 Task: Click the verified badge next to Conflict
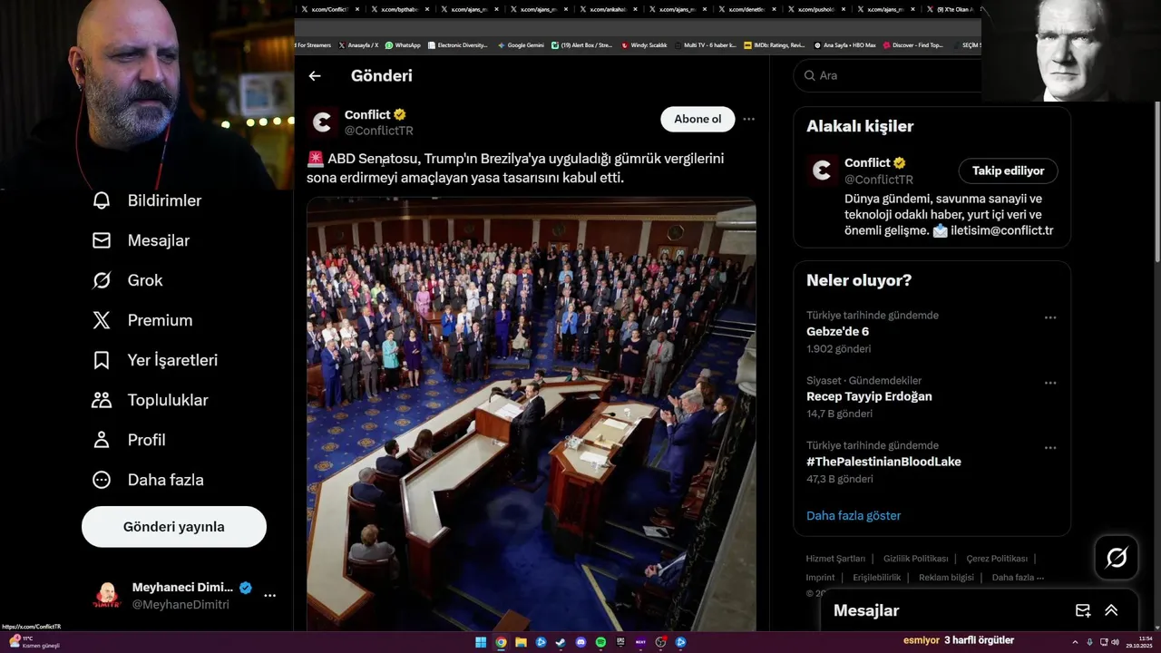[x=400, y=114]
